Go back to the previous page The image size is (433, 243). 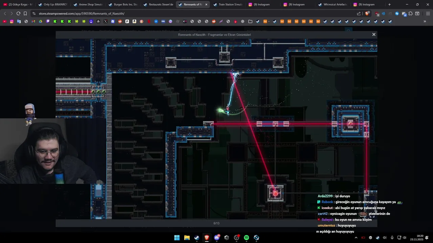(5, 13)
